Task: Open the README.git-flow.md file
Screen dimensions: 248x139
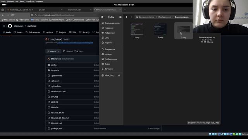Action: tap(60, 118)
